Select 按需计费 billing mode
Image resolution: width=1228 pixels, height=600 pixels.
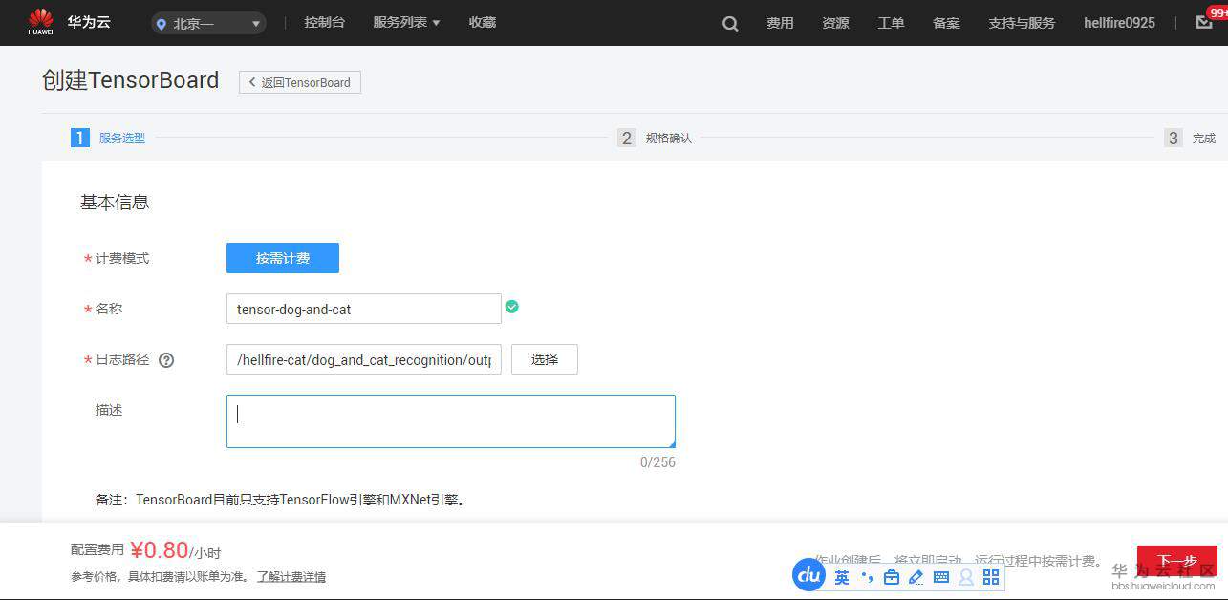pos(283,258)
